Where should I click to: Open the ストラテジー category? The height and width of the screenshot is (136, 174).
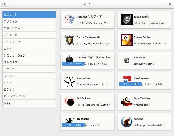click(29, 62)
